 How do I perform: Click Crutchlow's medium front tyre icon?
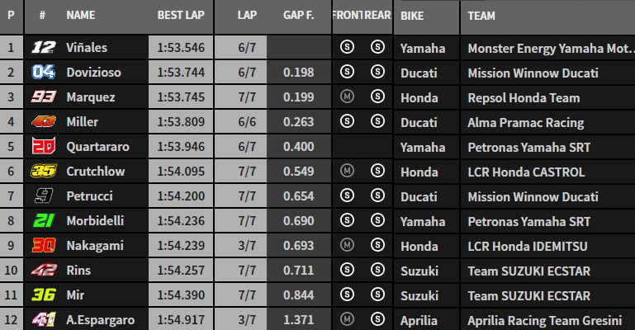[x=347, y=172]
